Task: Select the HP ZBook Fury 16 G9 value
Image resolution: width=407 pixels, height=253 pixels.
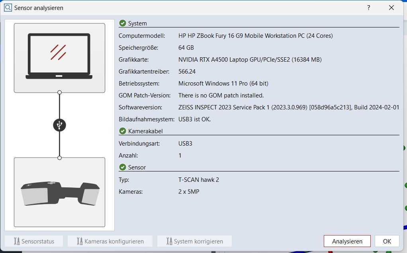Action: [255, 36]
